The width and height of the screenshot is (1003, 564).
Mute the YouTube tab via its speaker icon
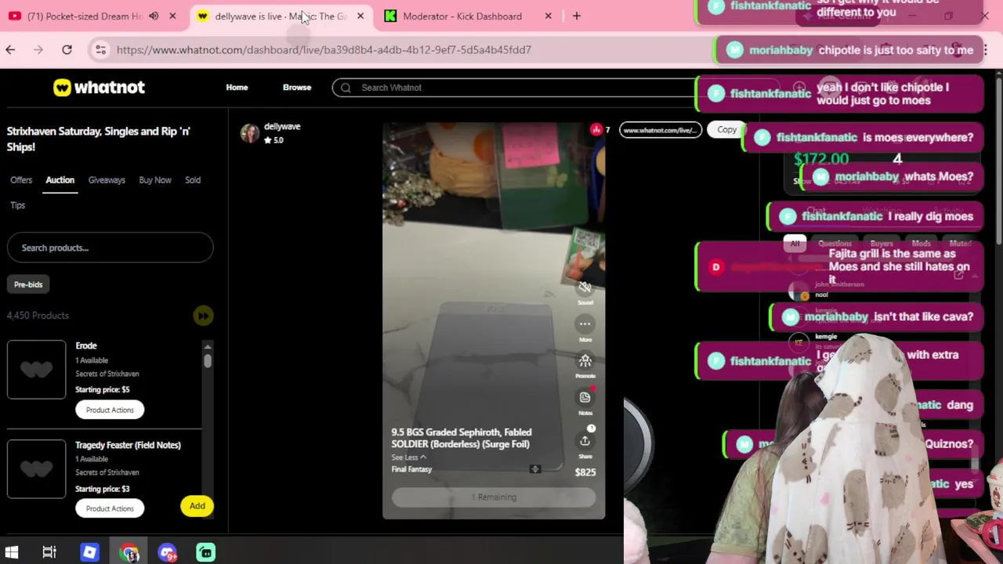[154, 16]
